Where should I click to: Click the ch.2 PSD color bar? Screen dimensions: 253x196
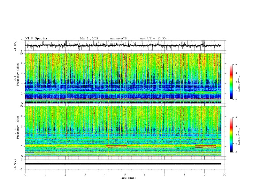point(231,135)
